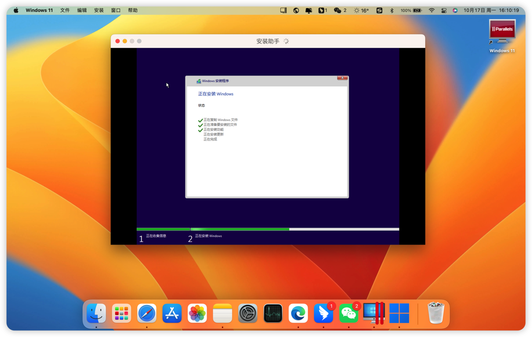
Task: Open Bluetooth menu bar icon
Action: coord(392,10)
